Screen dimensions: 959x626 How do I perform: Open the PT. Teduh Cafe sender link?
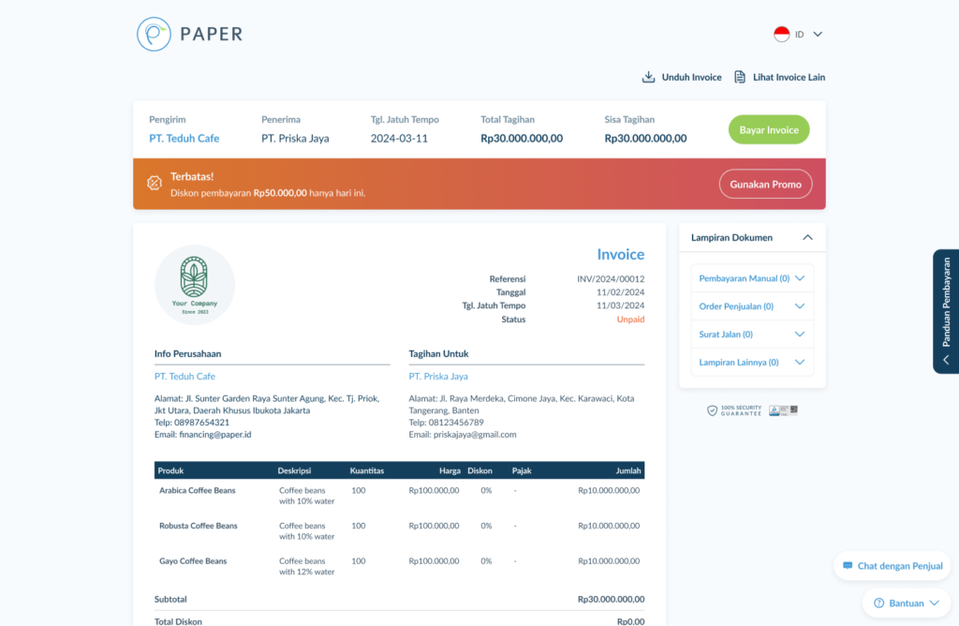184,139
